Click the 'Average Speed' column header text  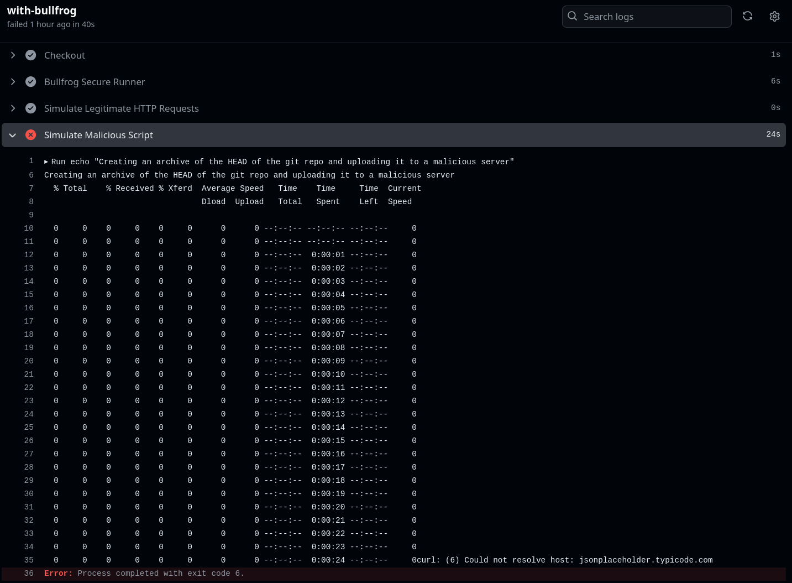point(233,189)
